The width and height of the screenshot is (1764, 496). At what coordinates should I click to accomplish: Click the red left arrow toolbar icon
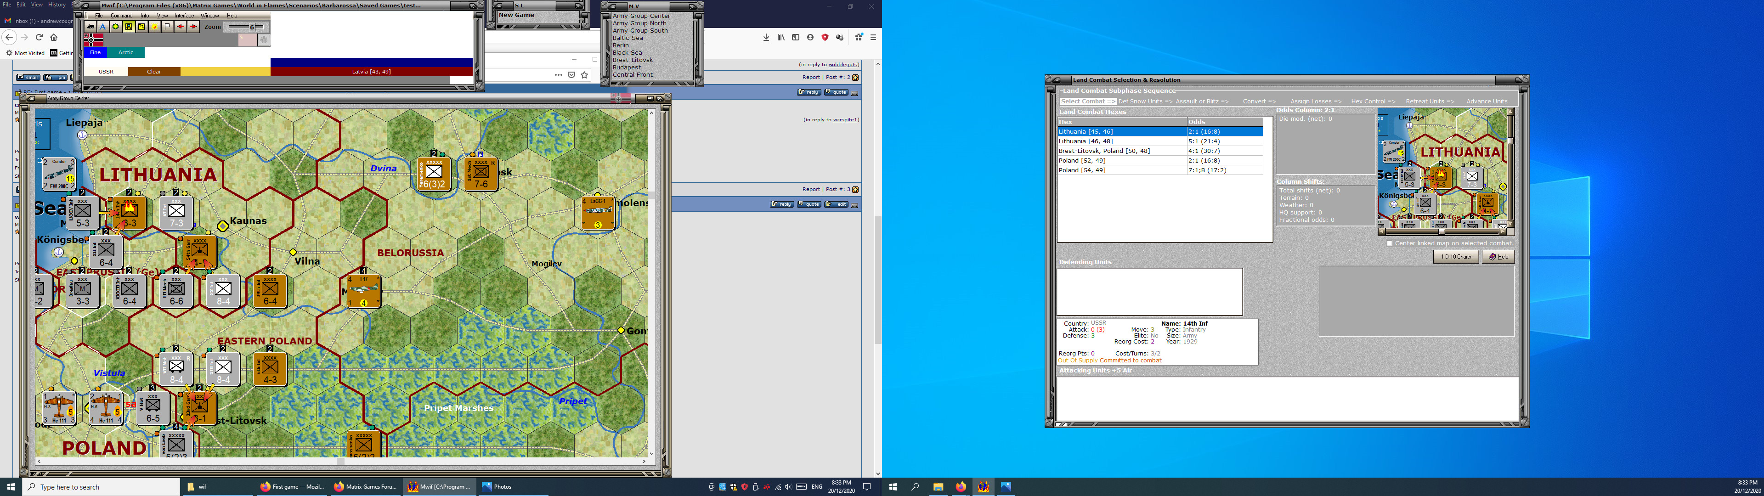pos(181,27)
